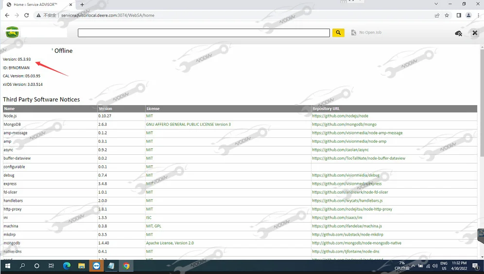Click the John Deere logo icon

coord(12,32)
